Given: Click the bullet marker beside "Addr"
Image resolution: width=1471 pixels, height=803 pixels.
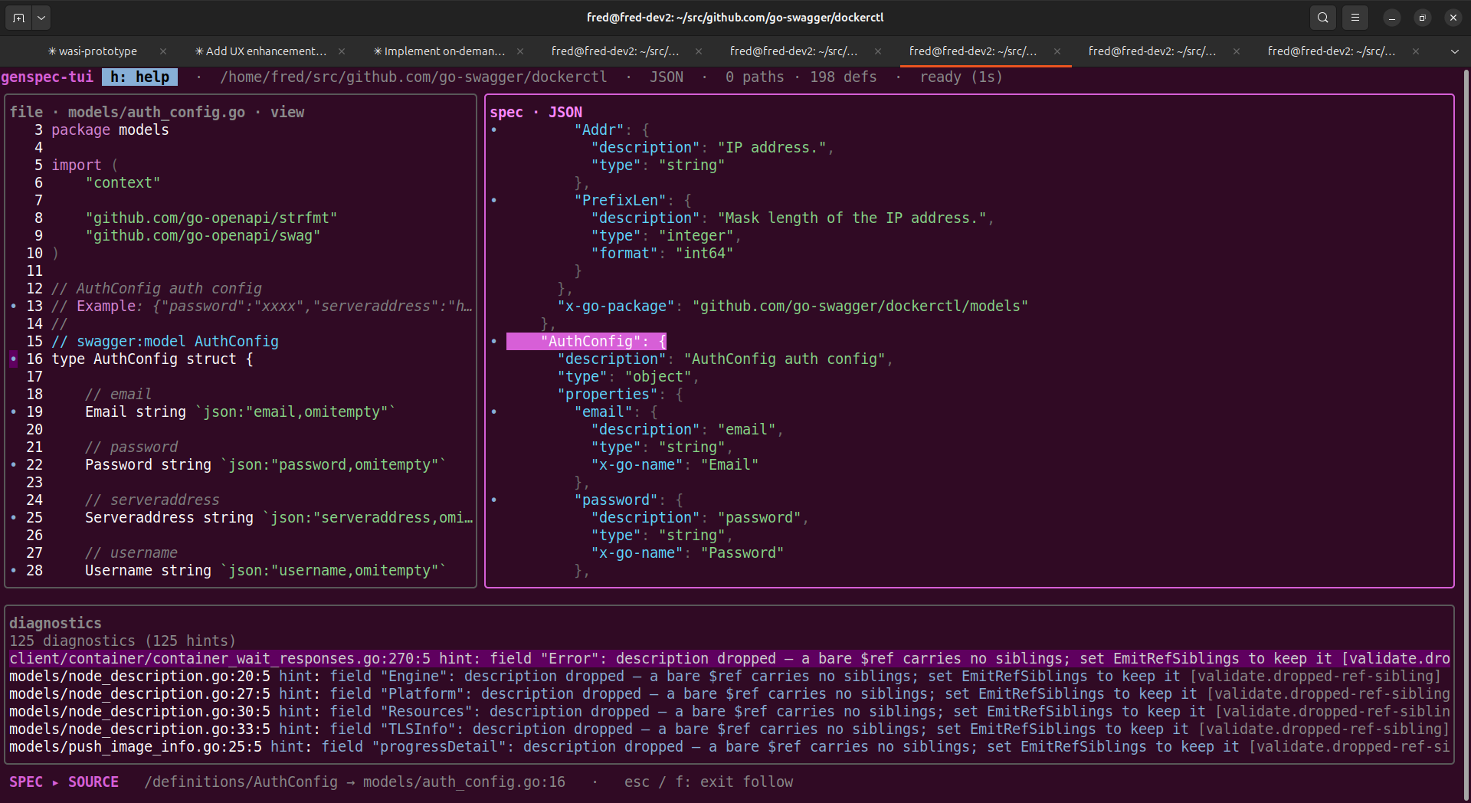Looking at the screenshot, I should (x=494, y=129).
